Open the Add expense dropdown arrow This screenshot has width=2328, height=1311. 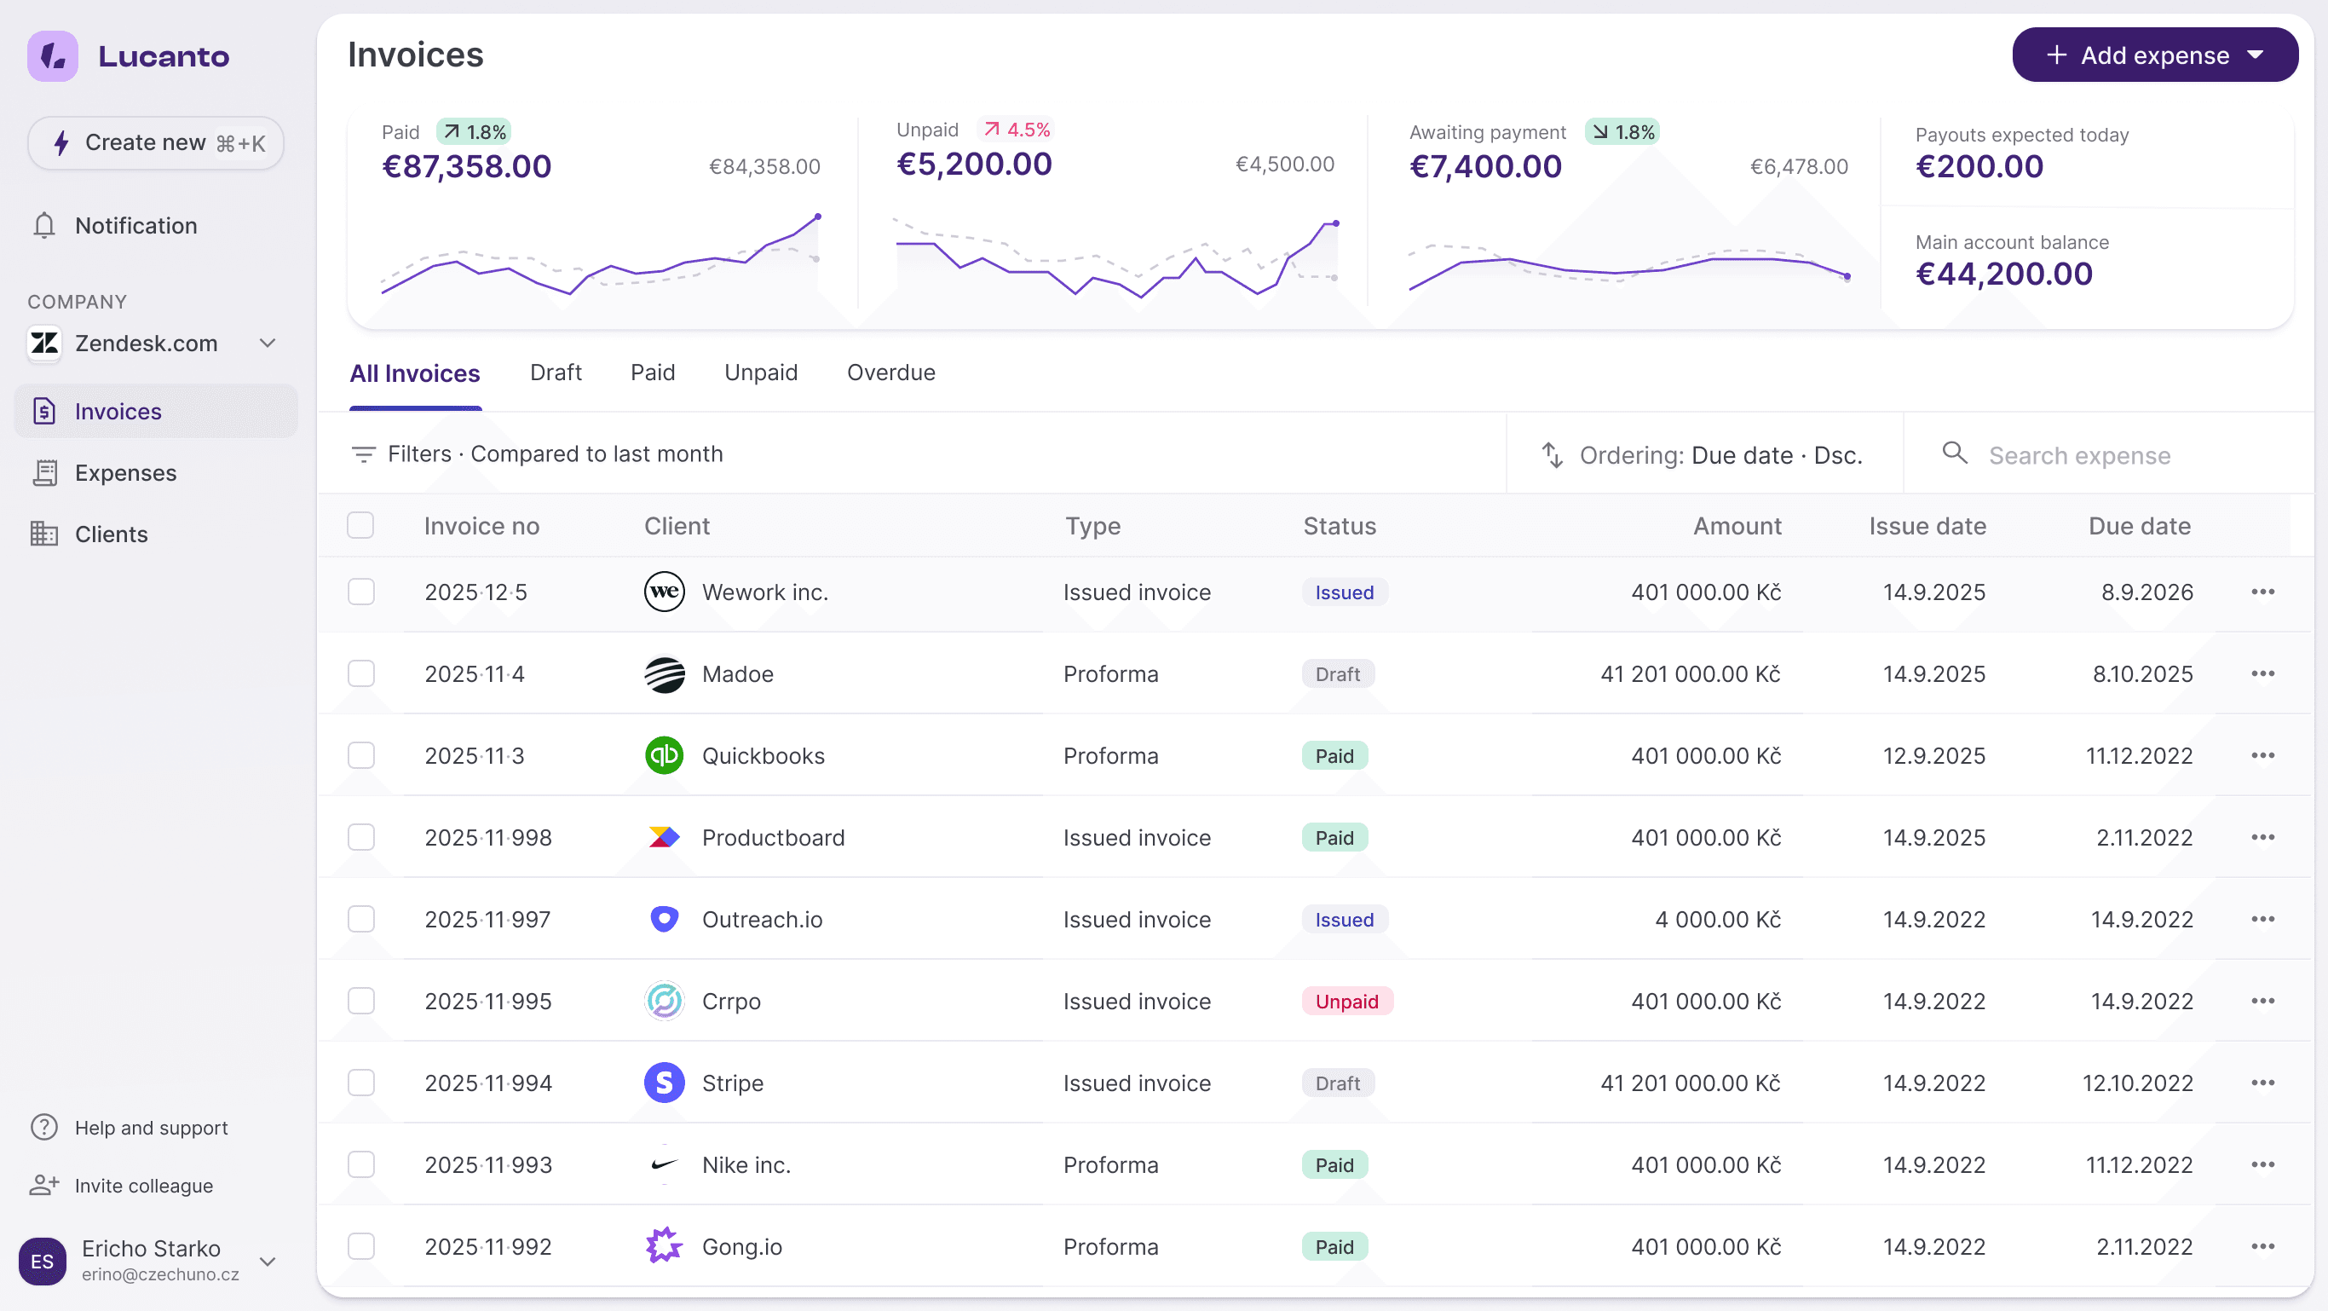click(2256, 55)
